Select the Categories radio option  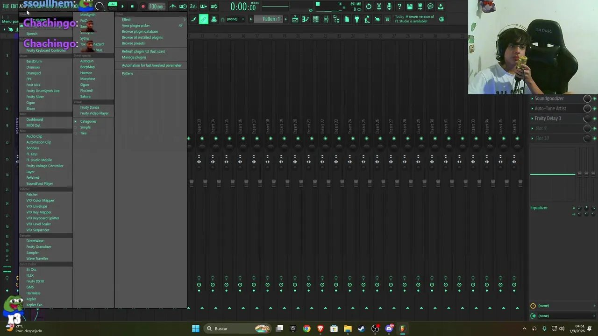click(x=88, y=121)
